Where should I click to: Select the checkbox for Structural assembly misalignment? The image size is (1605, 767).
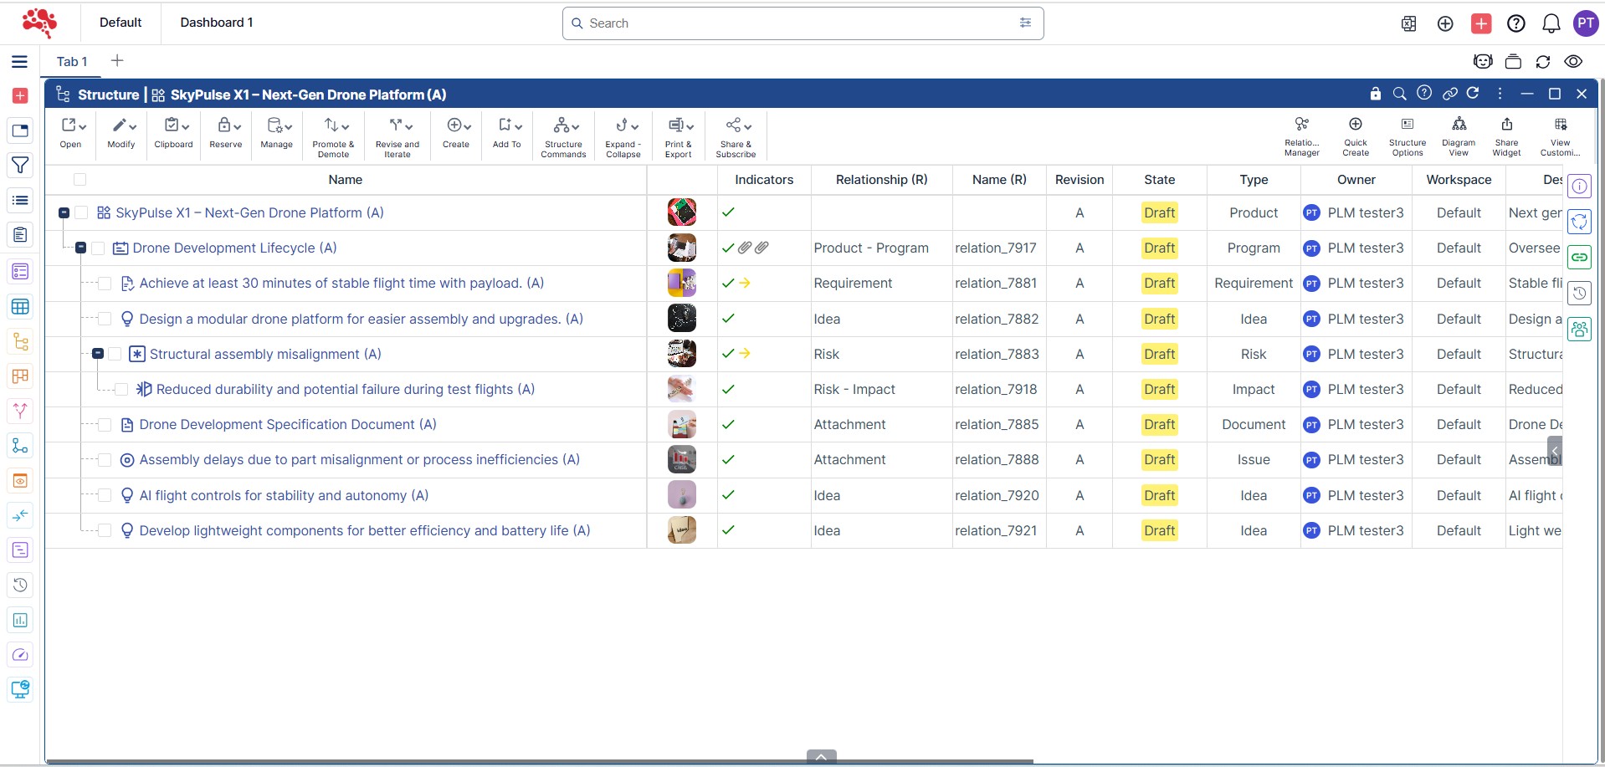pos(115,355)
